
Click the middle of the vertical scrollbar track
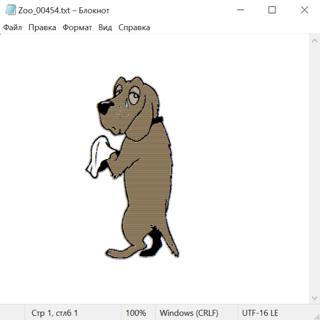coord(314,169)
